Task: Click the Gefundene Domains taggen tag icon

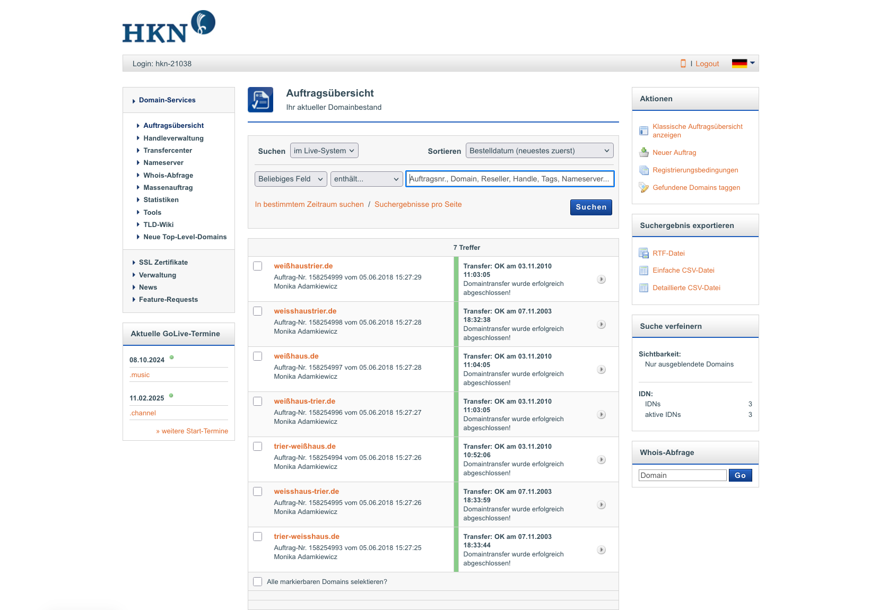Action: coord(643,187)
